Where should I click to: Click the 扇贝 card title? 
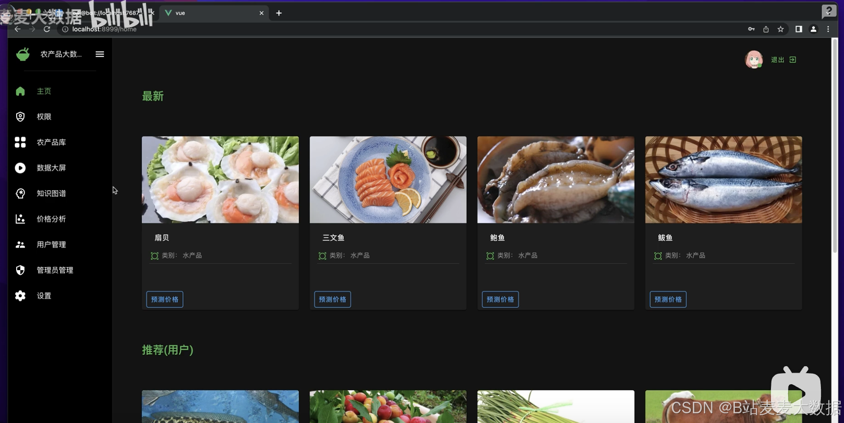[162, 238]
